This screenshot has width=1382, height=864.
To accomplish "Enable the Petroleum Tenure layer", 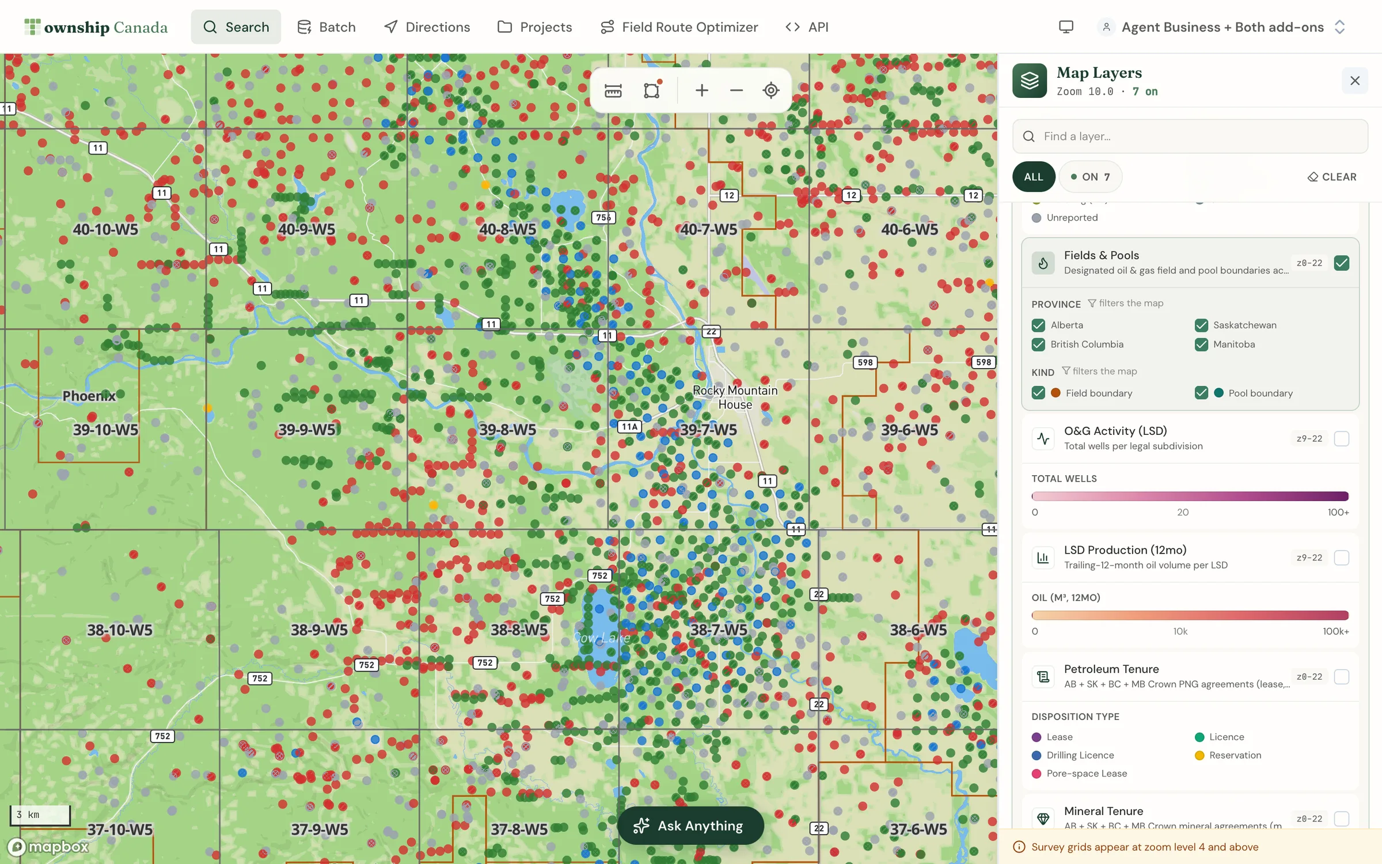I will (x=1342, y=677).
